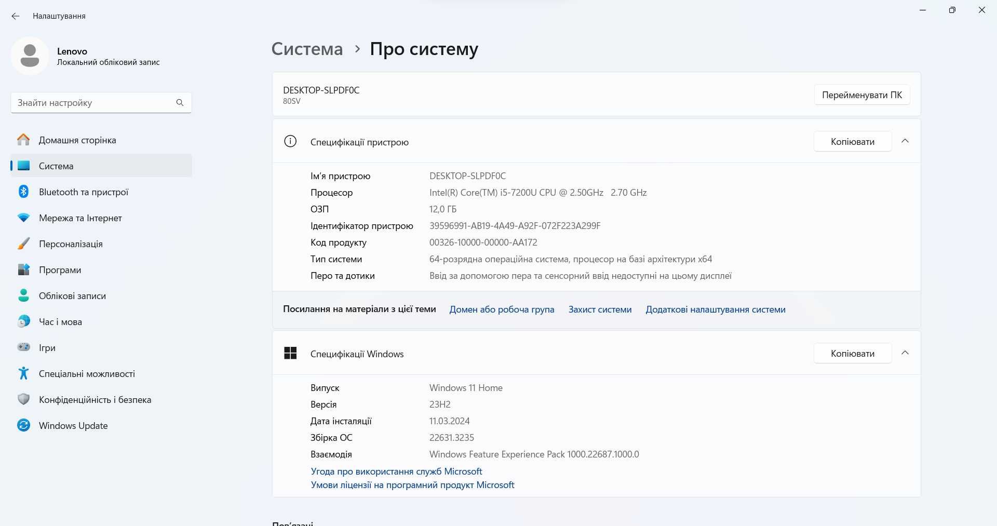Open Спеціальні можливості settings

coord(101,373)
